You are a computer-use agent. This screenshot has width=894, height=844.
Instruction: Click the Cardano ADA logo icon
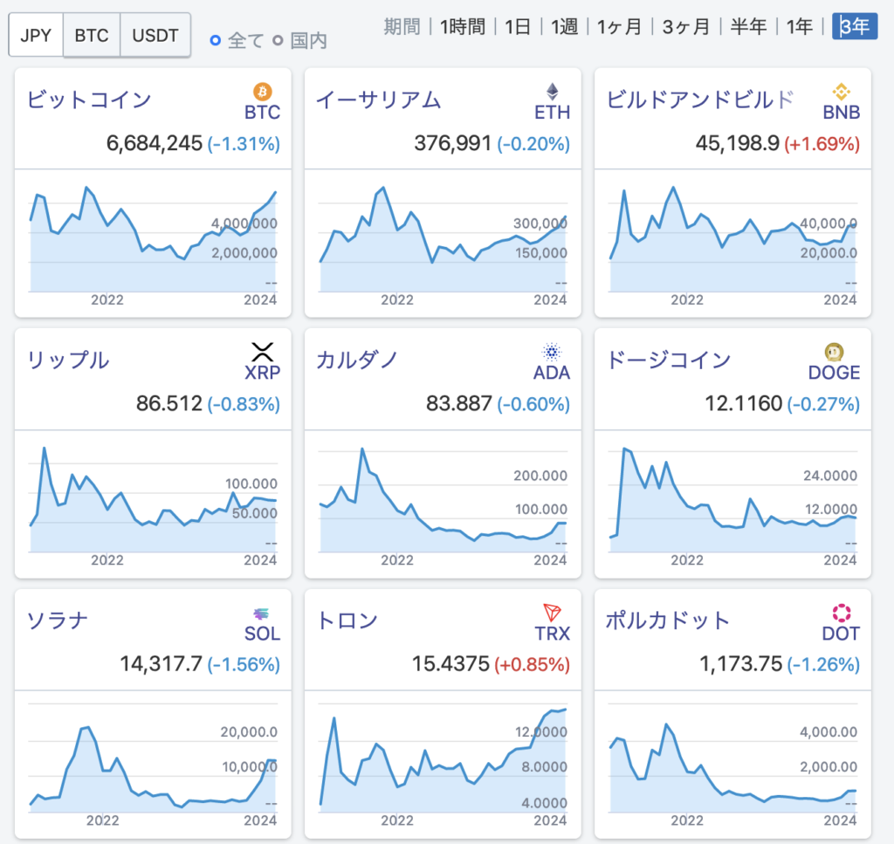click(552, 352)
